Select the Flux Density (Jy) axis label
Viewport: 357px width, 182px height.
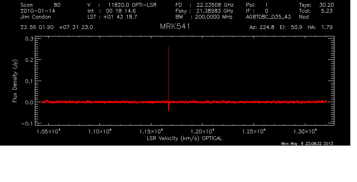pyautogui.click(x=15, y=81)
